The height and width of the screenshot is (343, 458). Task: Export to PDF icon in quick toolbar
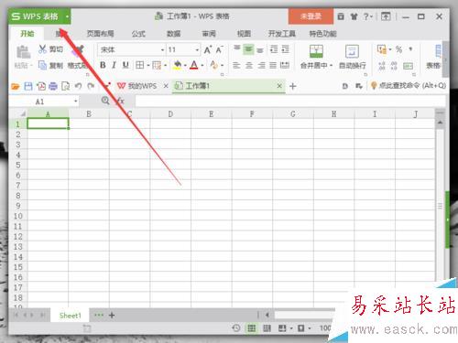[41, 86]
